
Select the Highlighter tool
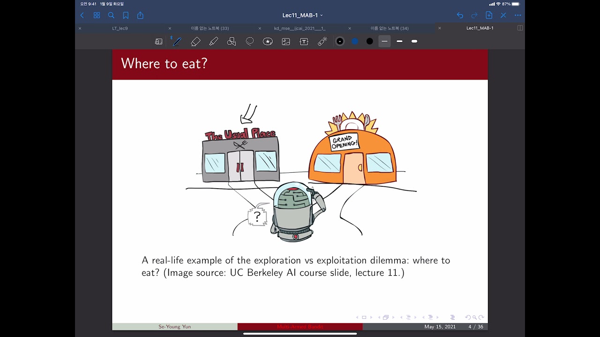(x=214, y=42)
